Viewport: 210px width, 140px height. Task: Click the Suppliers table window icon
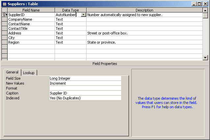(4, 4)
